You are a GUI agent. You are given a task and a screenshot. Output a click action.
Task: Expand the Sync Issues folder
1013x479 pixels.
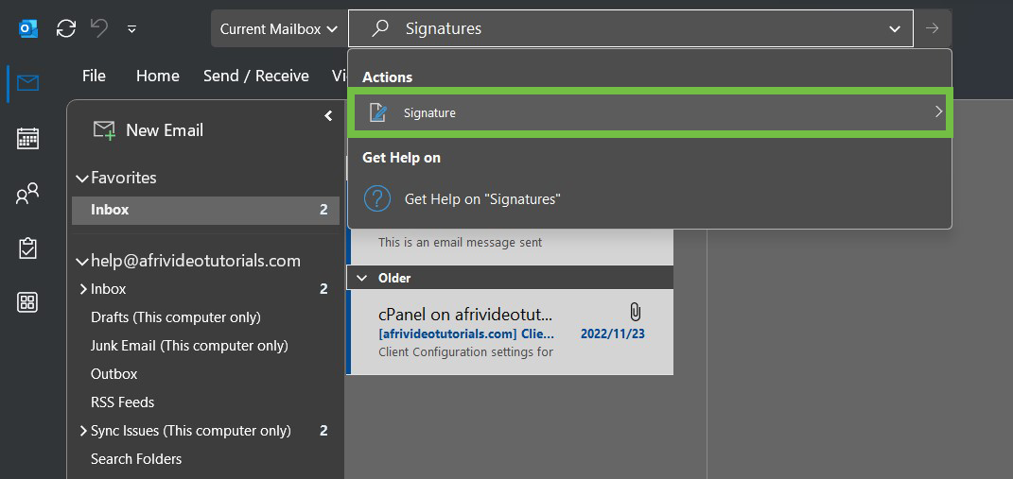(82, 431)
